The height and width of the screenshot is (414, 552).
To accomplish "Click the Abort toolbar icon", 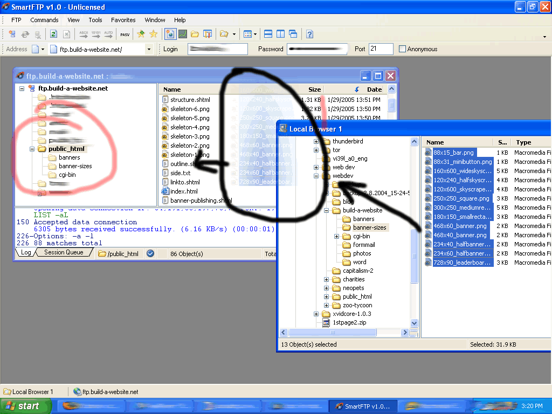I will (66, 34).
